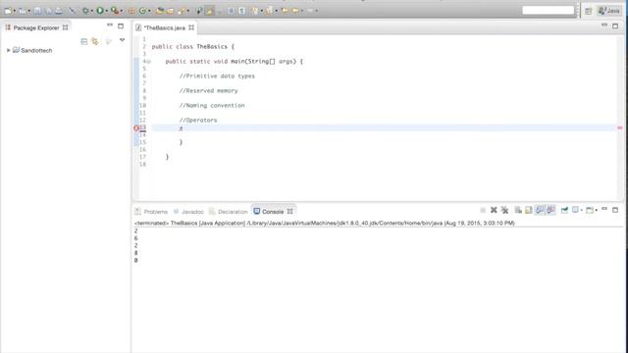Toggle Show Console When Standard Error Changes

[550, 210]
